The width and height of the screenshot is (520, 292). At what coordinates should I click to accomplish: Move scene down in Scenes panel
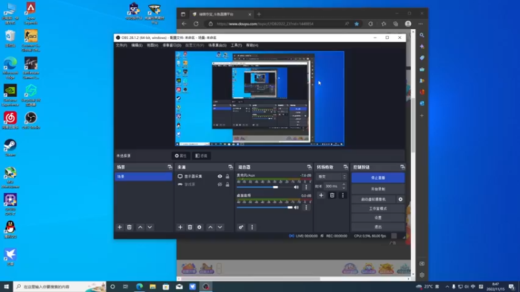click(x=150, y=227)
